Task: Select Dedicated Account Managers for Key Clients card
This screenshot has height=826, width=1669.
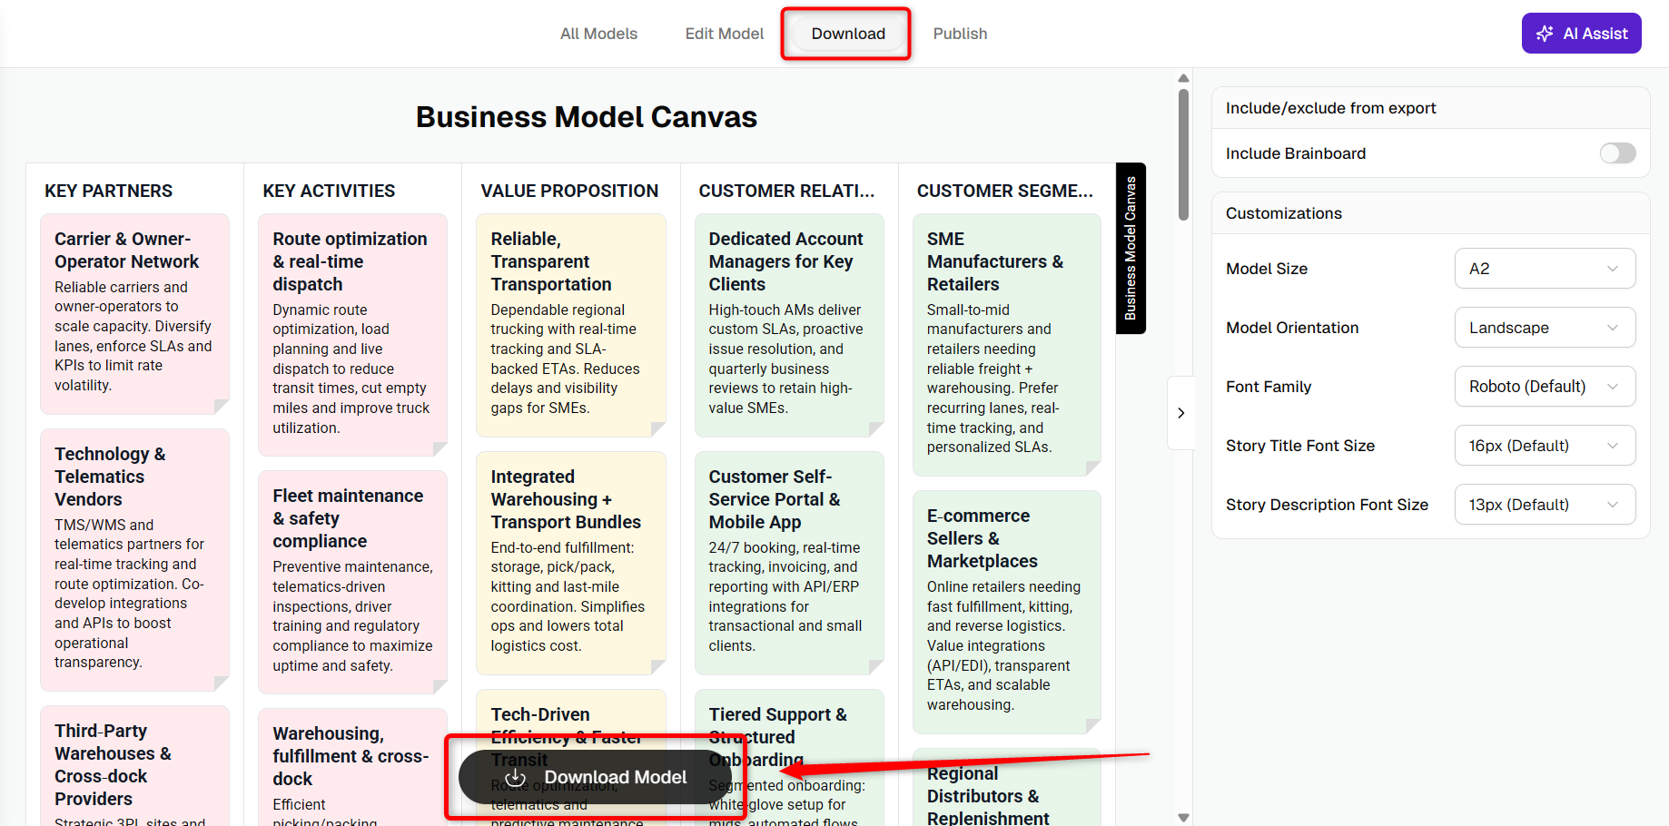Action: coord(788,325)
